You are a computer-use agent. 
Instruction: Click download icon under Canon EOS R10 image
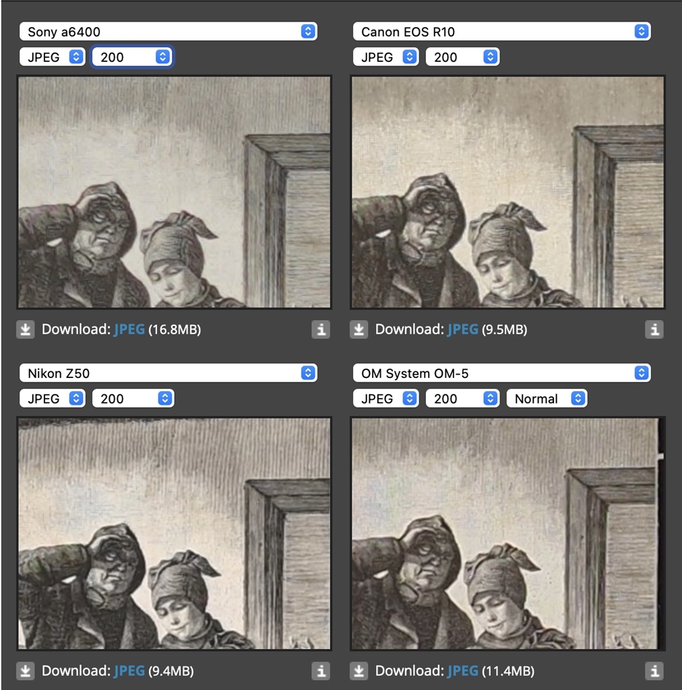click(359, 329)
